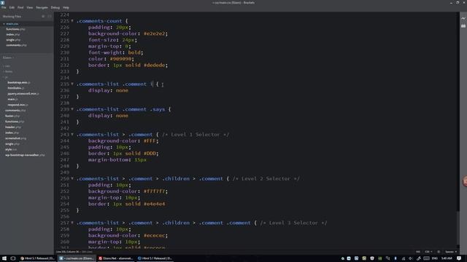This screenshot has width=467, height=262.
Task: Open functions.php in the project tree
Action: pos(15,122)
